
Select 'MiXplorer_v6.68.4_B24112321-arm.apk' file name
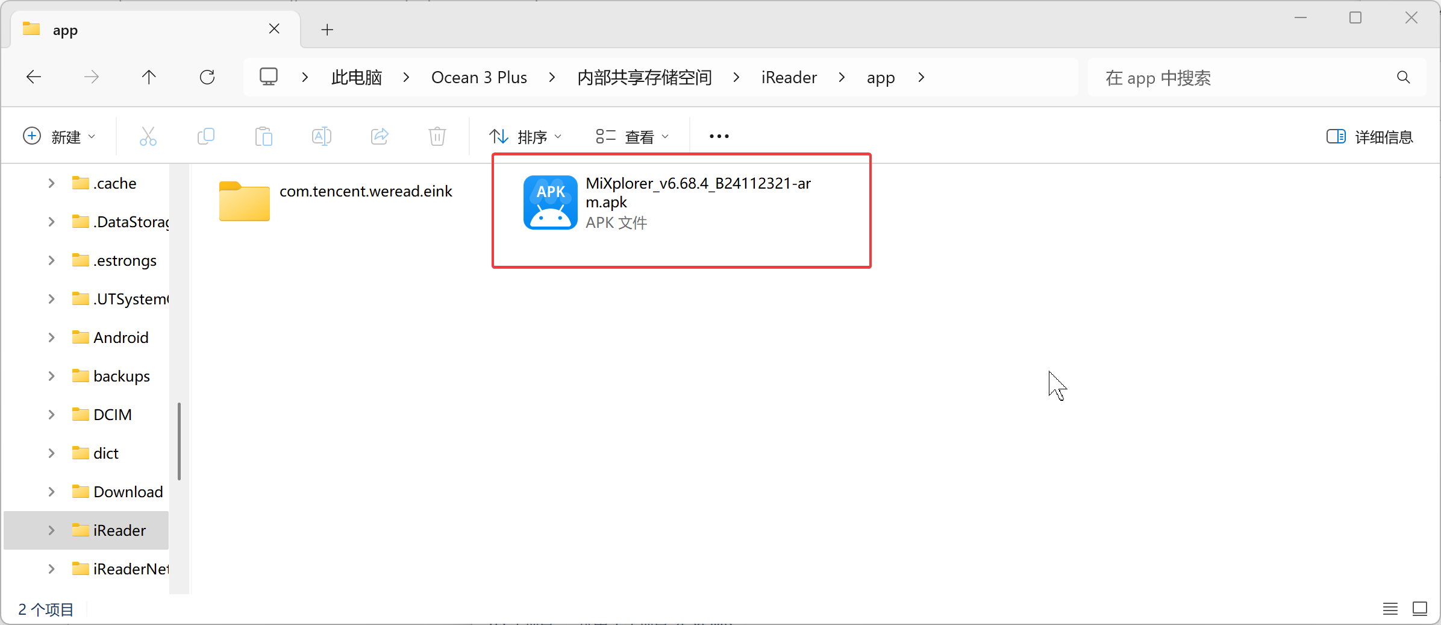[x=698, y=192]
